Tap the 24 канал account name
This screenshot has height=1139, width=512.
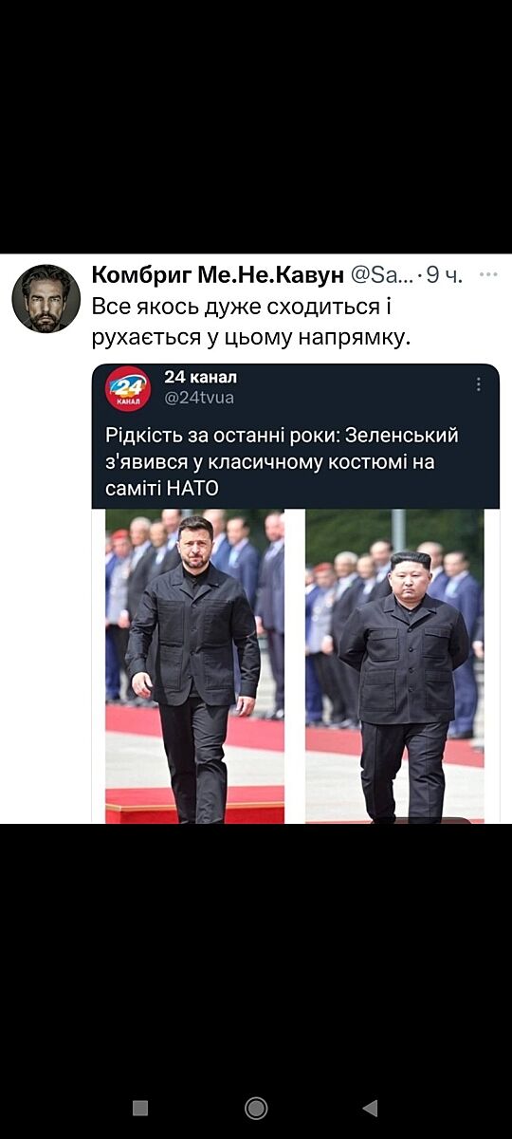[x=201, y=377]
